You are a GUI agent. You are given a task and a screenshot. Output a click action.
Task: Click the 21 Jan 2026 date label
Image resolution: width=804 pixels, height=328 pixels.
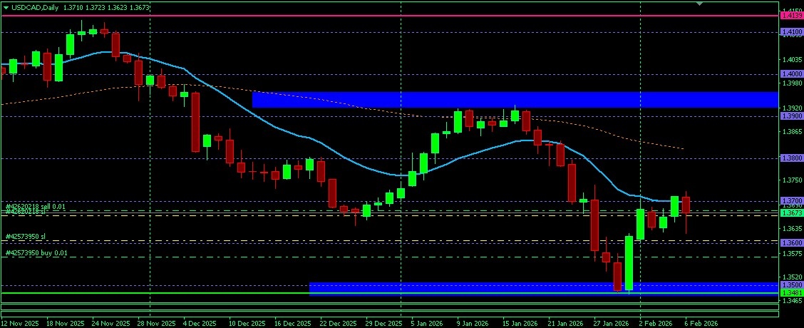tap(565, 324)
